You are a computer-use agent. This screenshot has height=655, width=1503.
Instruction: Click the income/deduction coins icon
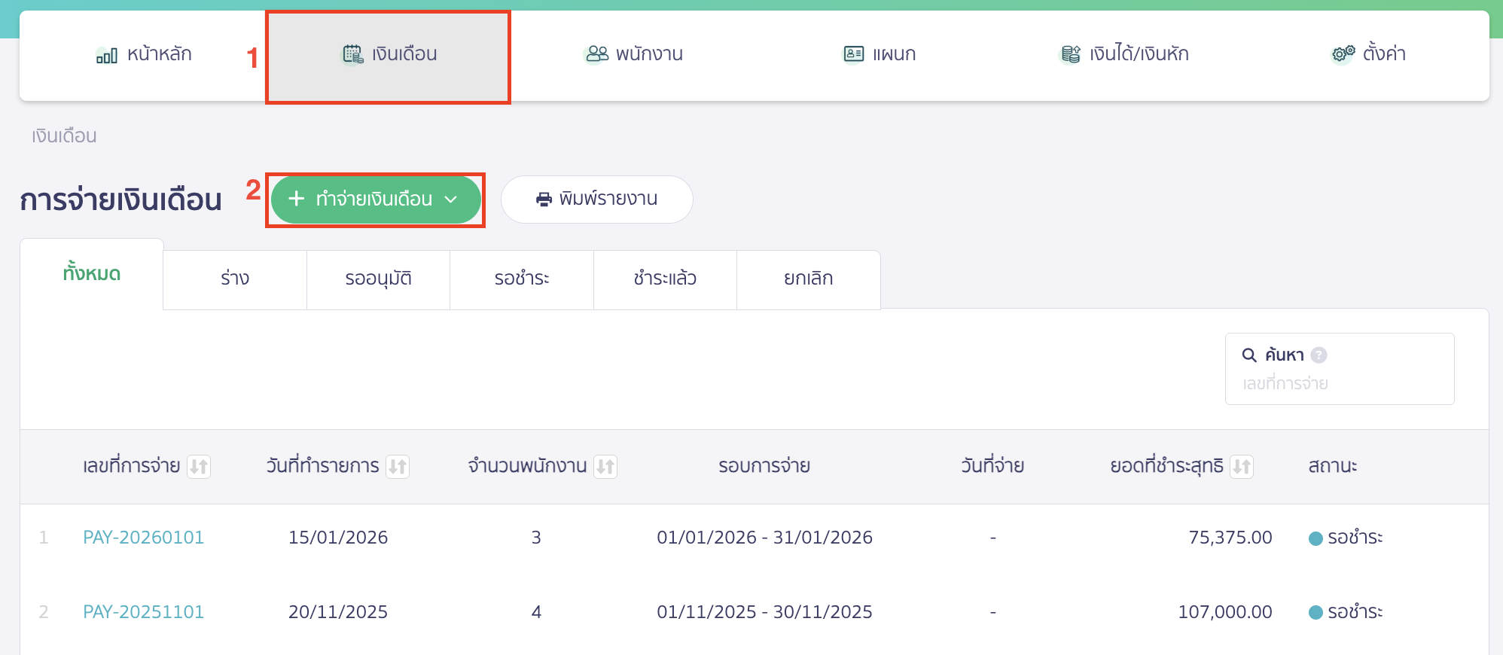pos(1070,54)
